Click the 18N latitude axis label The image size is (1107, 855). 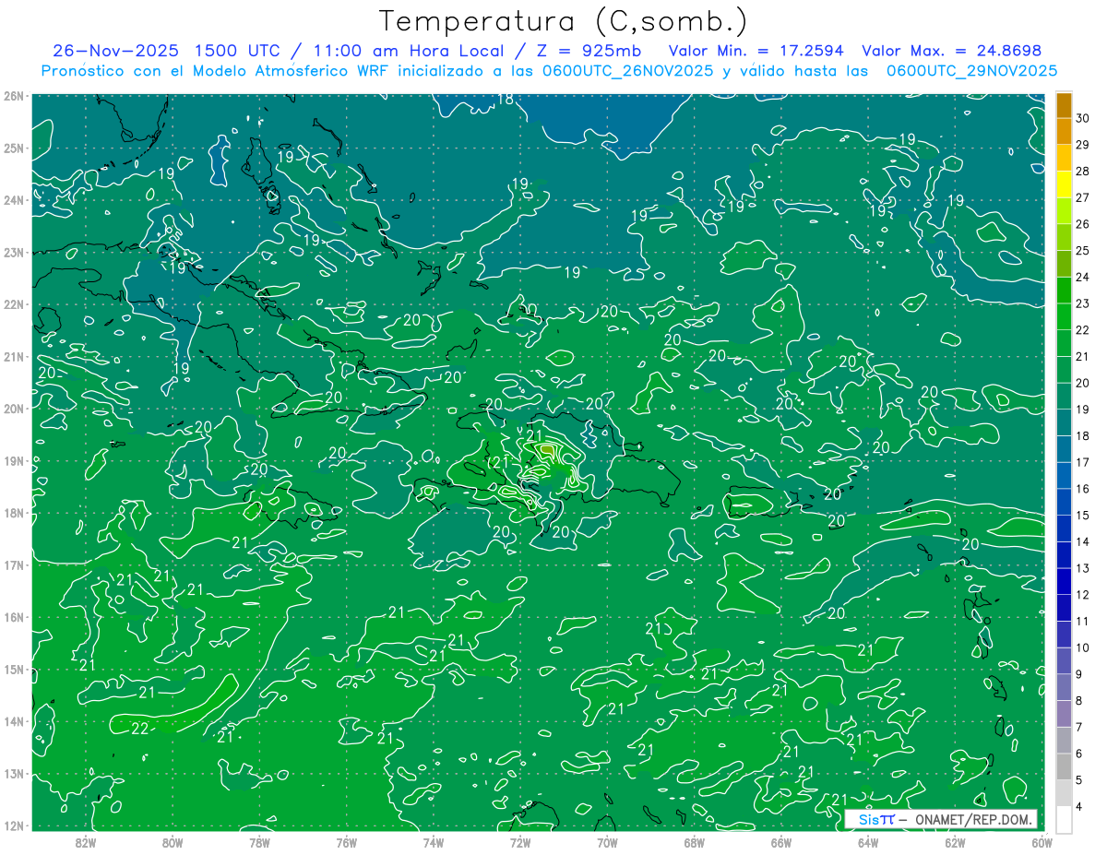[13, 513]
